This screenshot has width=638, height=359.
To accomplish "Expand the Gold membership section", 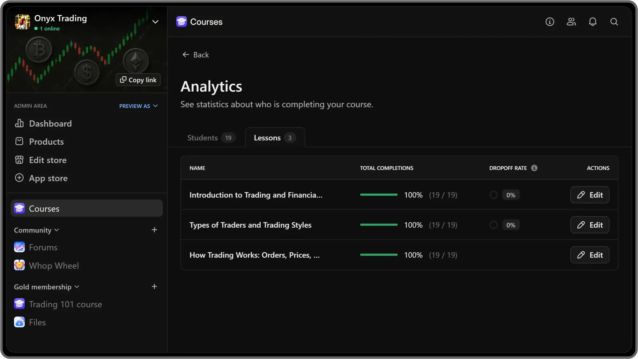I will 77,287.
